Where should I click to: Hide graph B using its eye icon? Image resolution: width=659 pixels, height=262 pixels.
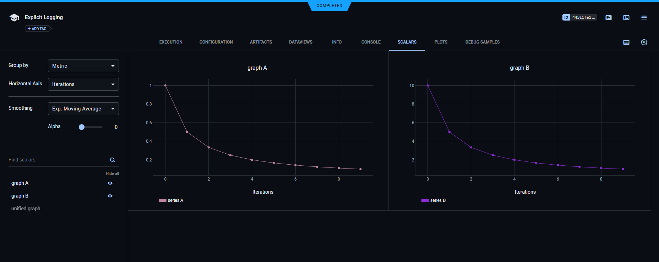pyautogui.click(x=110, y=196)
